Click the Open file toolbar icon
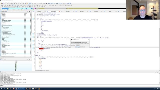 (1, 3)
